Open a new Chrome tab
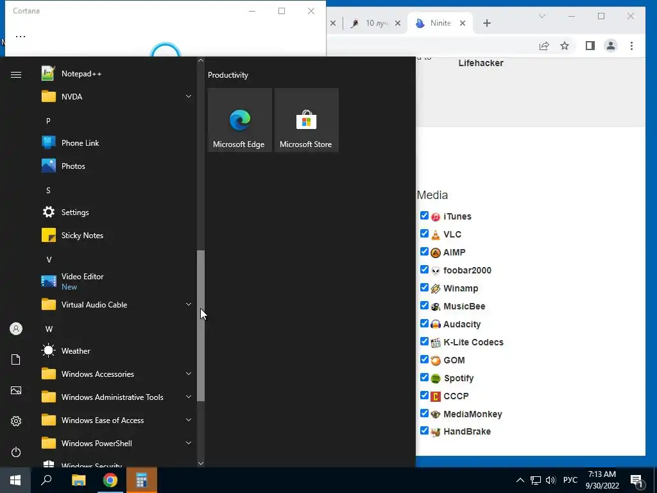Viewport: 657px width, 493px height. [487, 23]
